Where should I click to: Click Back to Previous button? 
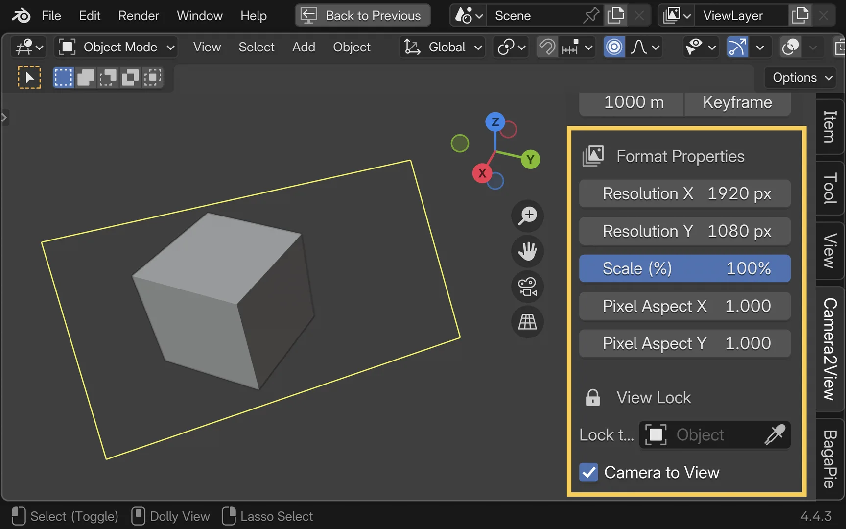point(363,16)
